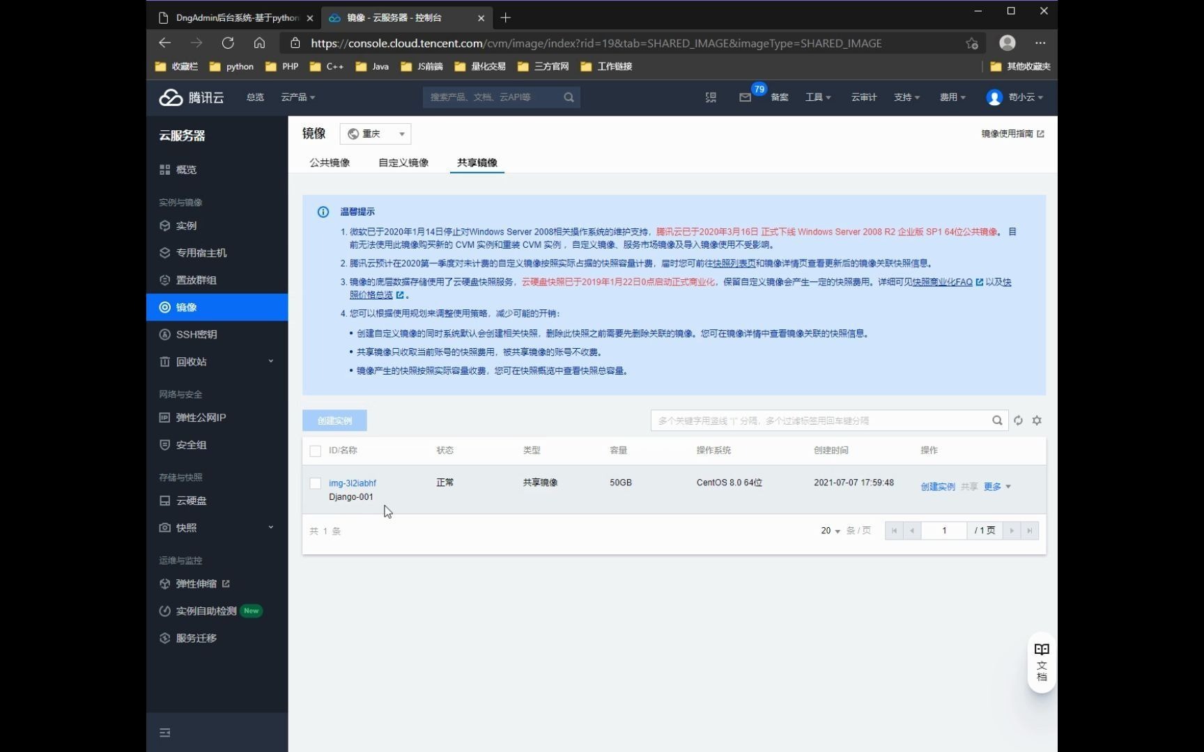Select 云硬盘 in the left sidebar
1204x752 pixels.
click(191, 500)
